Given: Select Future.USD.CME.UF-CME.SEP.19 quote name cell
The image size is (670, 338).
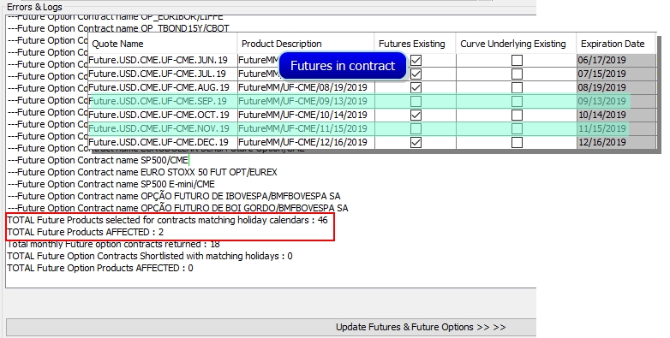Looking at the screenshot, I should point(163,101).
